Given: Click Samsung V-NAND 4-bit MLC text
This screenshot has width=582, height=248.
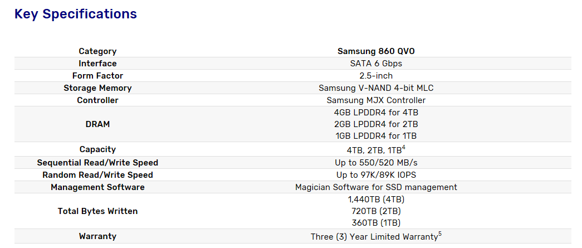Looking at the screenshot, I should pyautogui.click(x=376, y=88).
